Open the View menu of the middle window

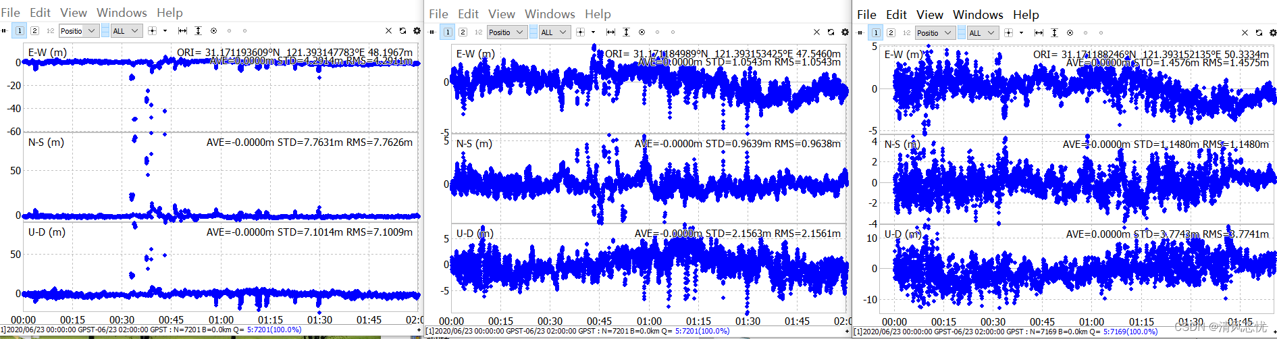point(502,14)
